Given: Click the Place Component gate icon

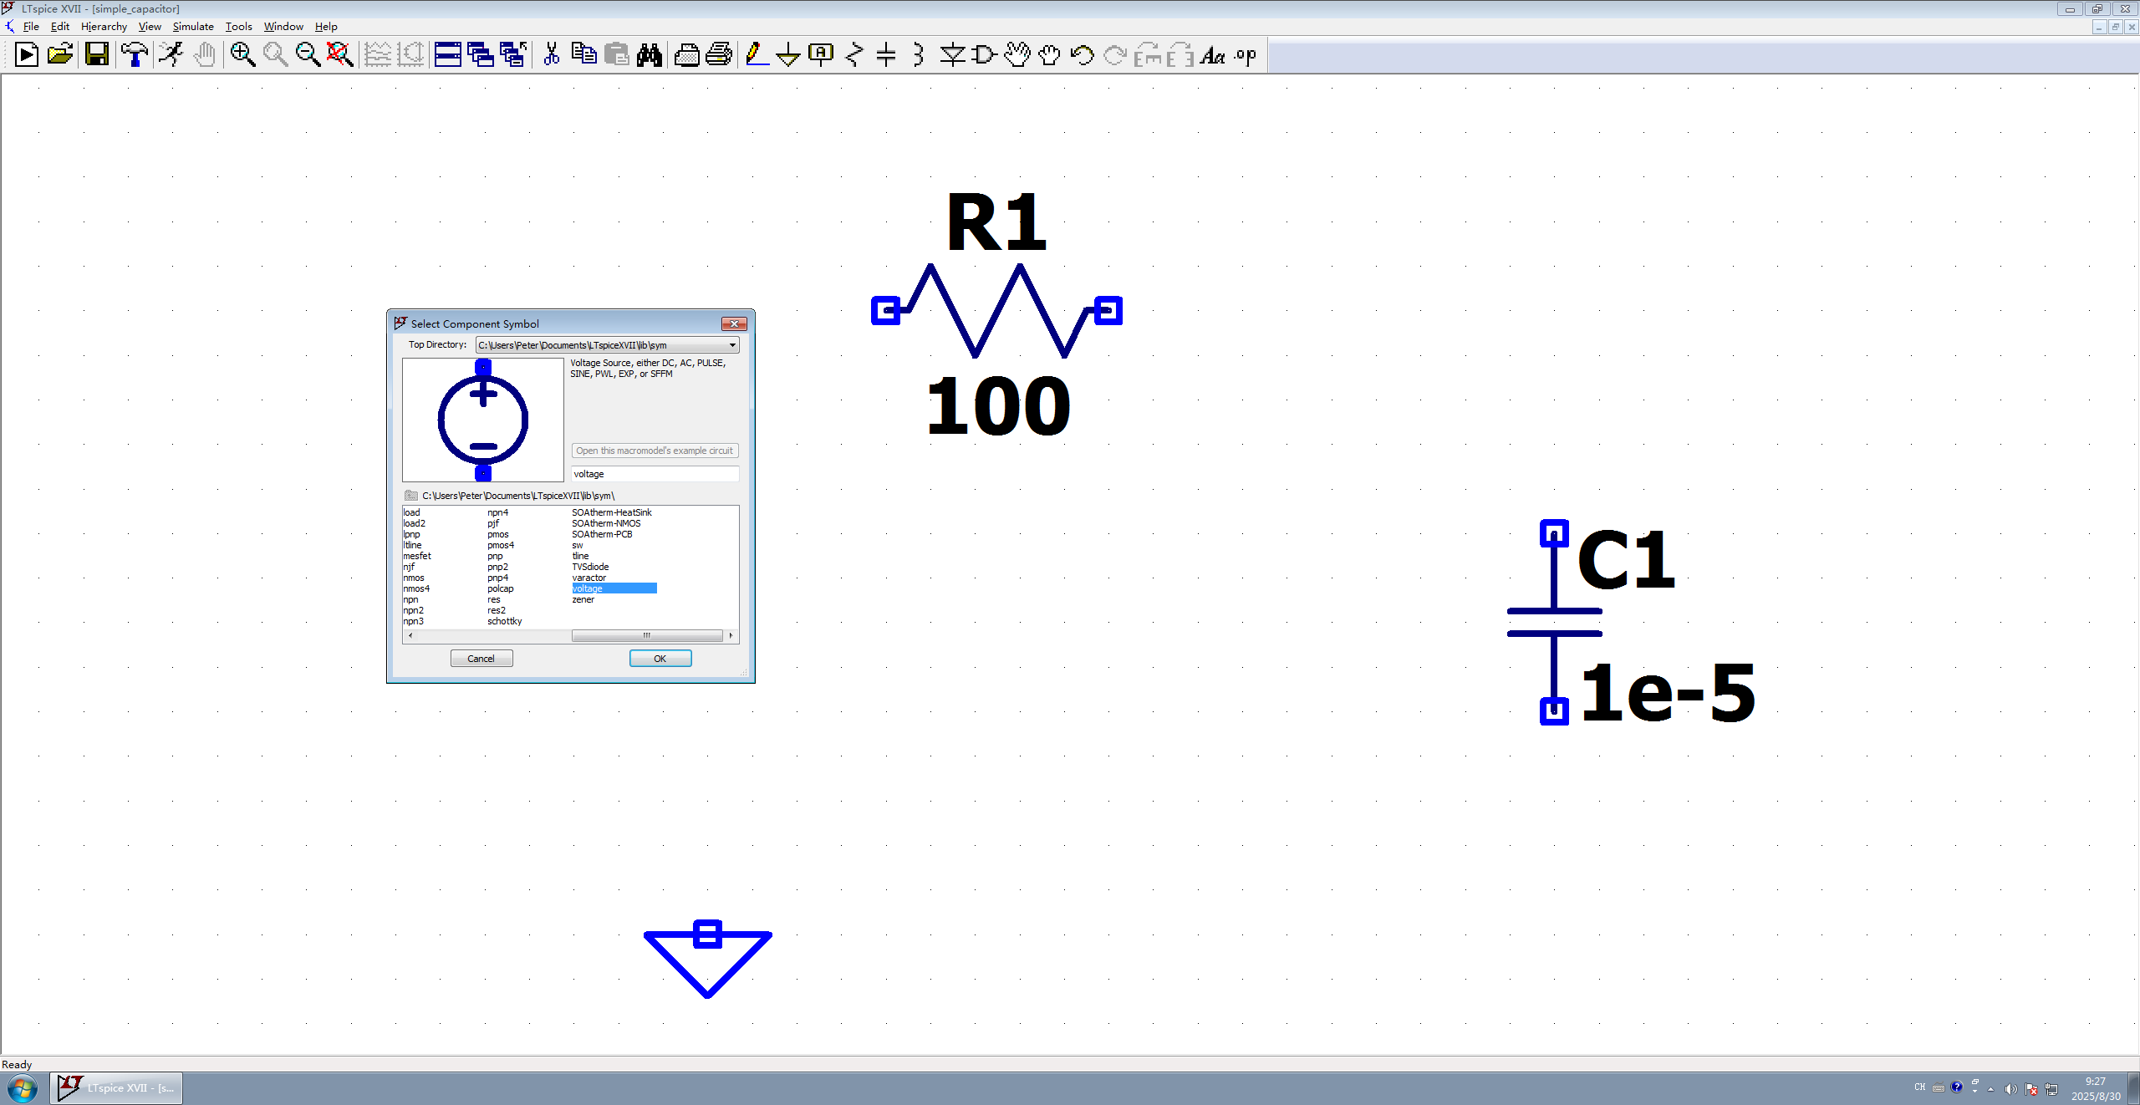Looking at the screenshot, I should [x=985, y=55].
